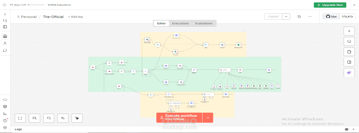The height and width of the screenshot is (133, 359).
Task: Fit workflow to view with the frame button
Action: coord(20,118)
